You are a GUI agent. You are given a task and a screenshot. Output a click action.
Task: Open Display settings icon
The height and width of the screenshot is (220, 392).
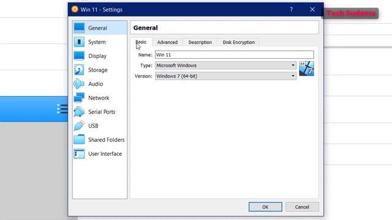click(x=79, y=56)
